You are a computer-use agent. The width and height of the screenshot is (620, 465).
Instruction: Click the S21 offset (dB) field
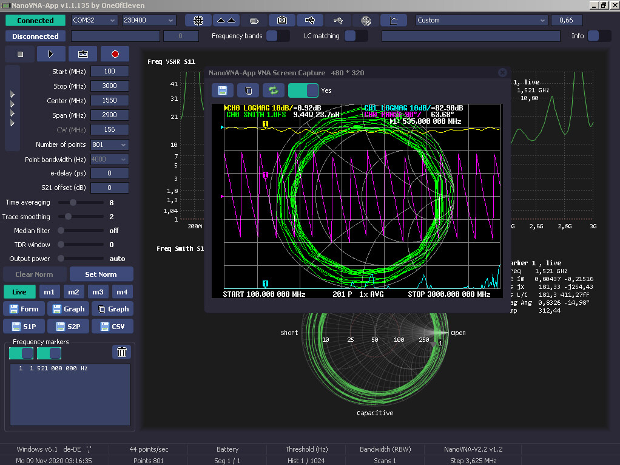pos(110,188)
